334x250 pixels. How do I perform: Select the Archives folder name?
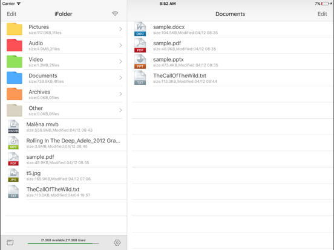39,92
